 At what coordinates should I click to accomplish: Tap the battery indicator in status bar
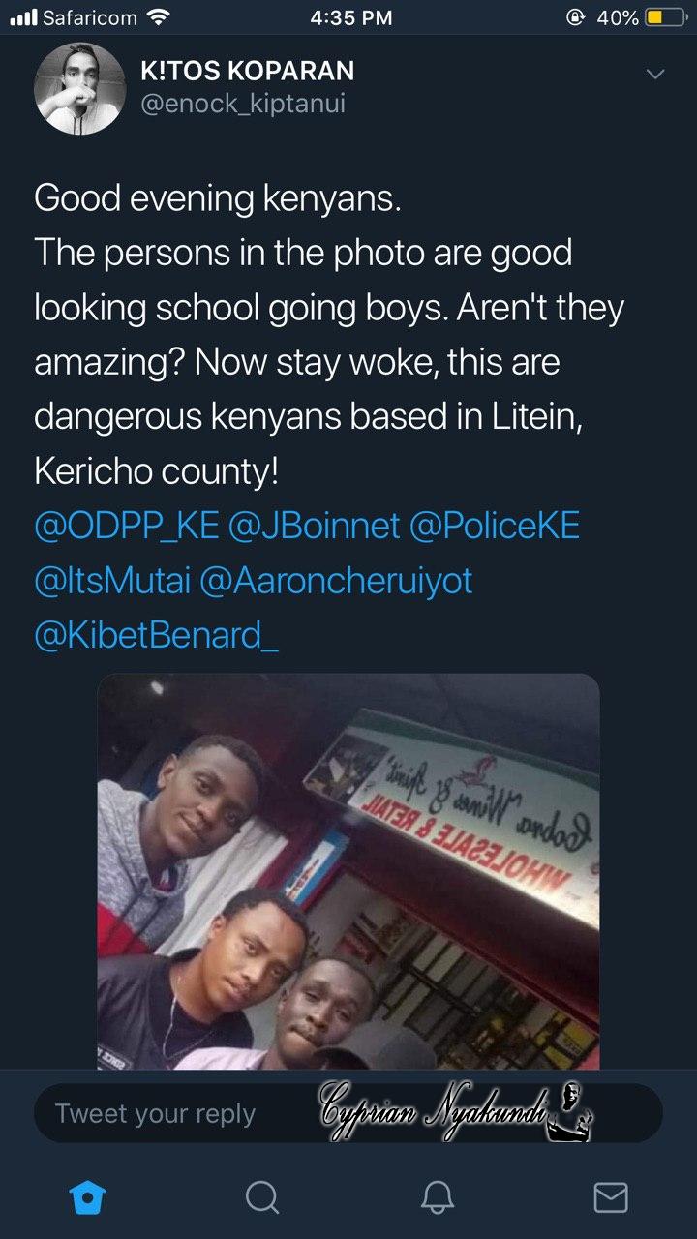(x=666, y=17)
